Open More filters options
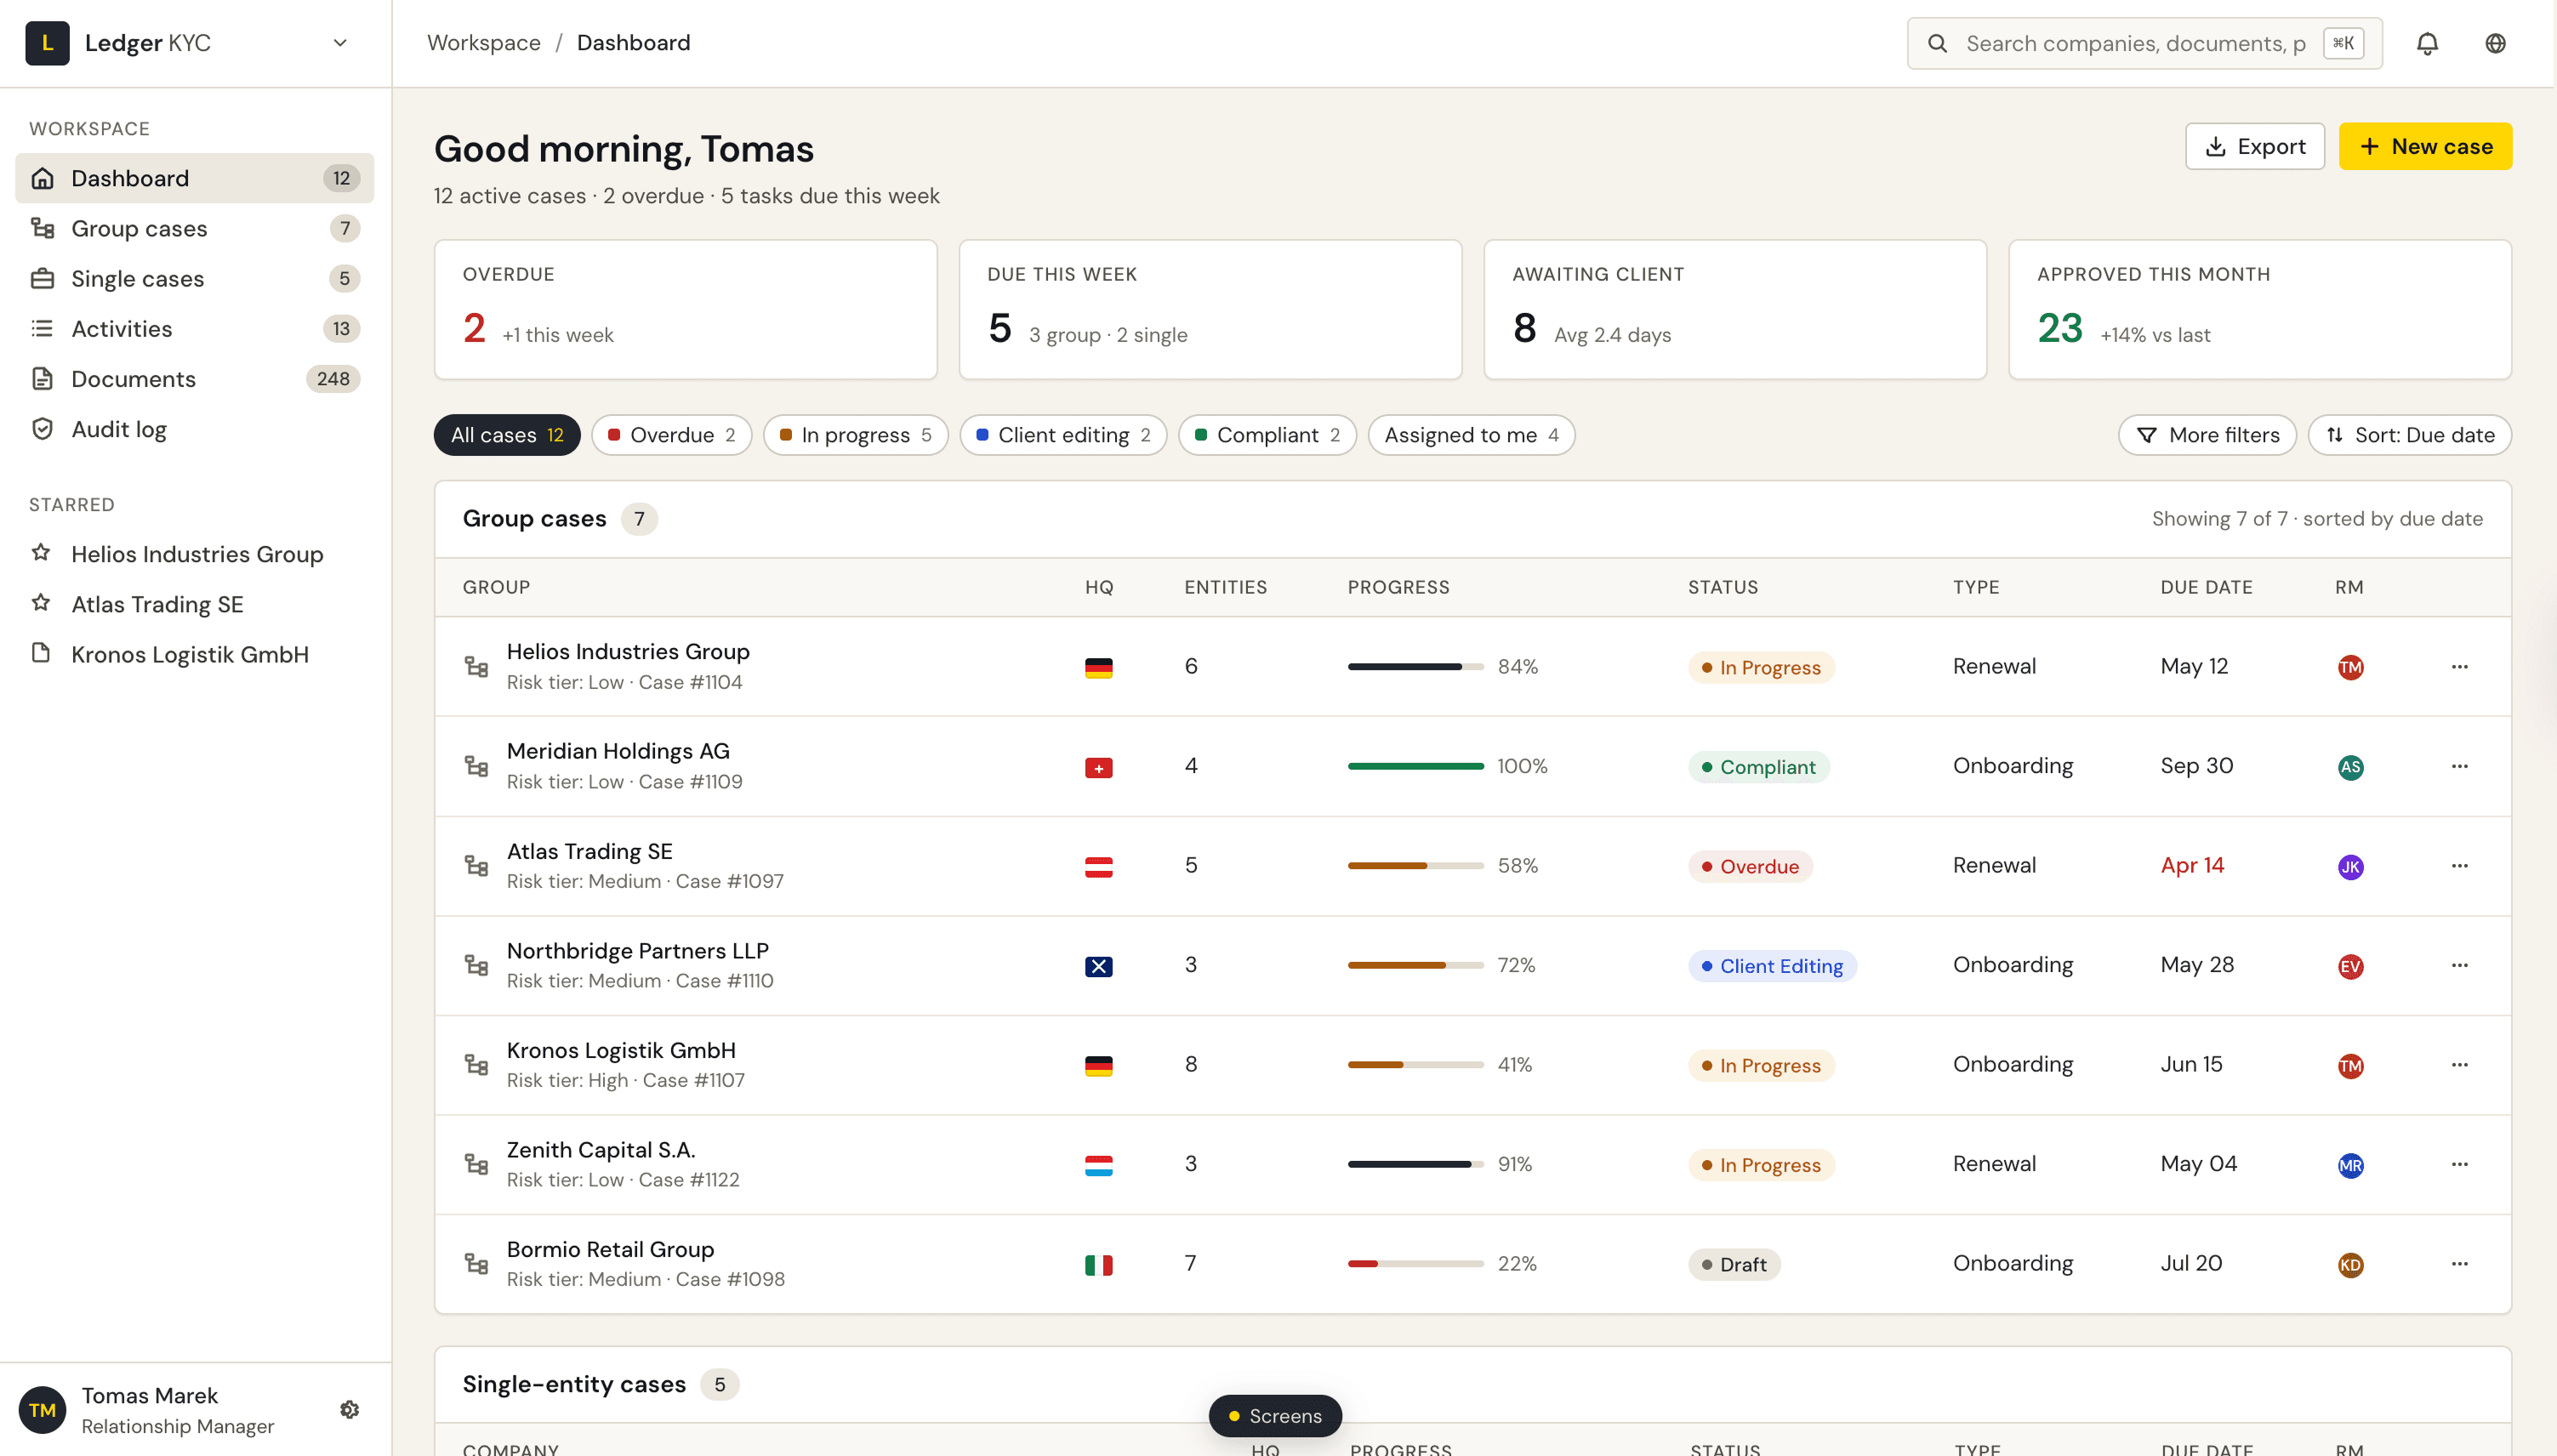This screenshot has width=2557, height=1456. tap(2207, 435)
